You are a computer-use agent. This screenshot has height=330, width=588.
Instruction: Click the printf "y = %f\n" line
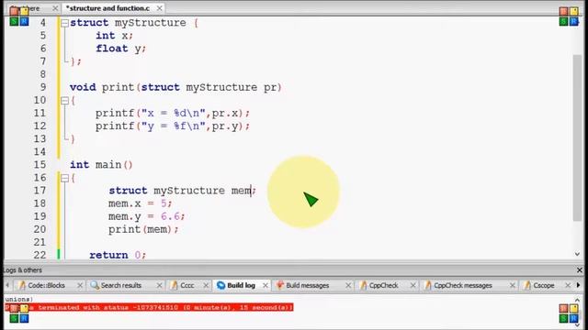(x=172, y=126)
